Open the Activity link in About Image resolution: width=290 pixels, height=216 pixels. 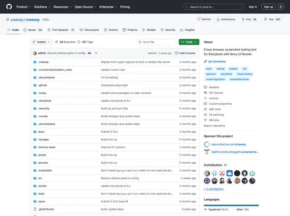tap(214, 98)
